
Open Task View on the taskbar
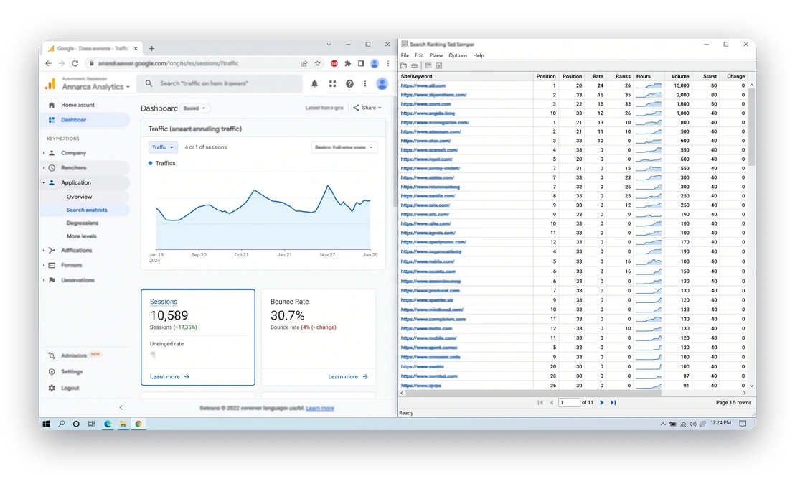[91, 424]
